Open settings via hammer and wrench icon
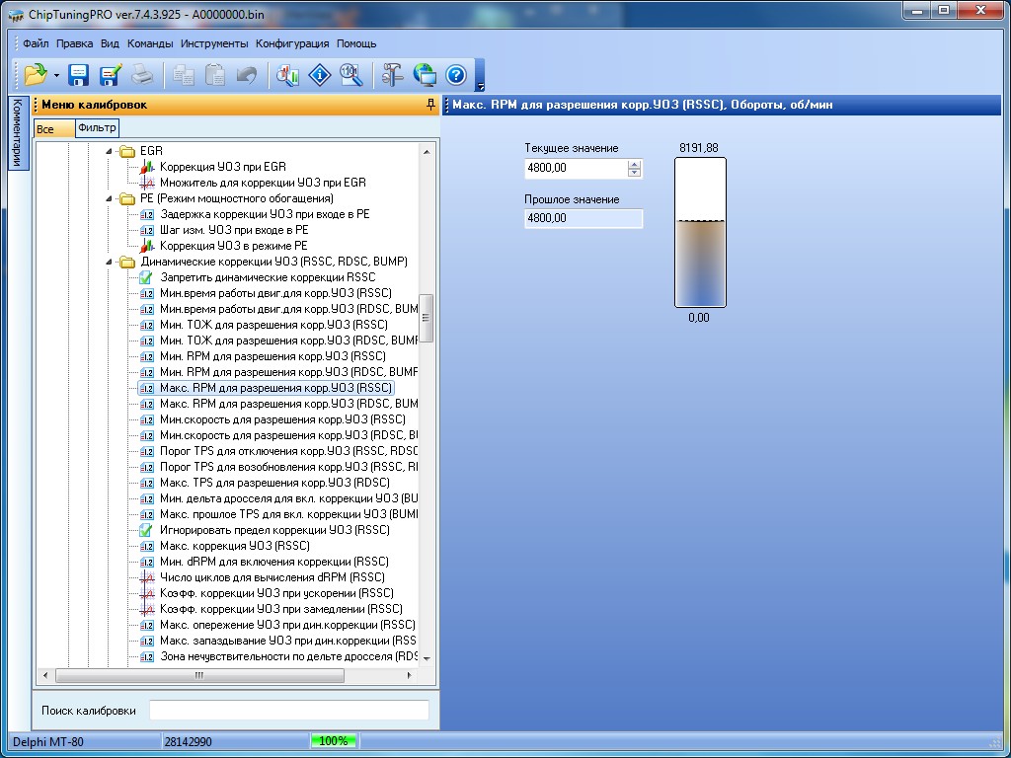Screen dimensions: 1011x758 393,75
